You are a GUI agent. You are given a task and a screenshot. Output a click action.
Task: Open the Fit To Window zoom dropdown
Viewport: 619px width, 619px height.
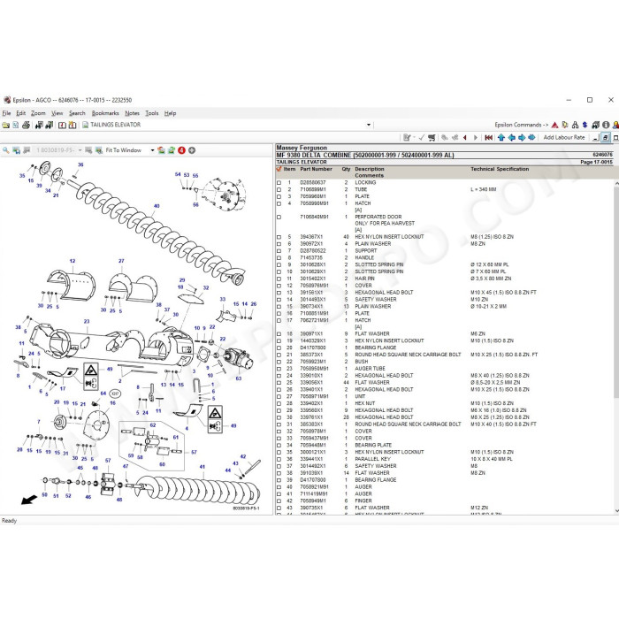(x=152, y=150)
